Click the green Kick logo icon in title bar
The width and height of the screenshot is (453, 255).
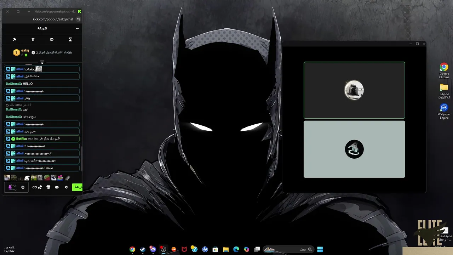coord(79,11)
